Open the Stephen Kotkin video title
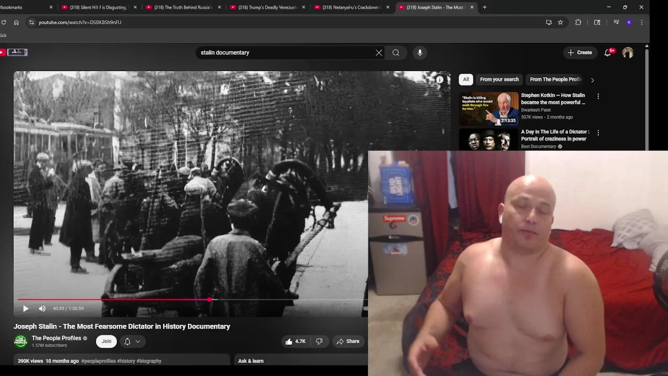This screenshot has height=376, width=668. click(553, 99)
